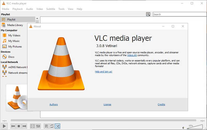
Task: Open the Authors link
Action: [x=54, y=104]
